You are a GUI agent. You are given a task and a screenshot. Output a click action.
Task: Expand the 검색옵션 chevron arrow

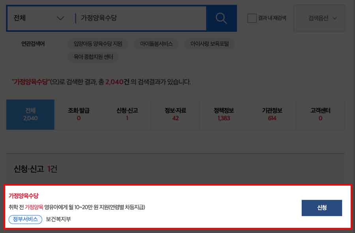coord(335,18)
